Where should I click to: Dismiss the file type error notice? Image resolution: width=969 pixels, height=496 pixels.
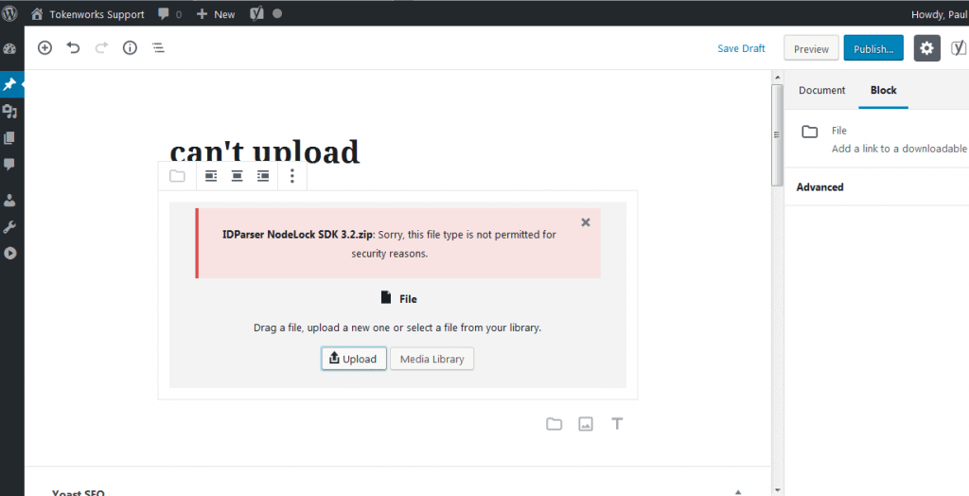coord(585,222)
